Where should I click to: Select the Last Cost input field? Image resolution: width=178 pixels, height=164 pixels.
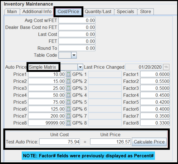coord(77,34)
